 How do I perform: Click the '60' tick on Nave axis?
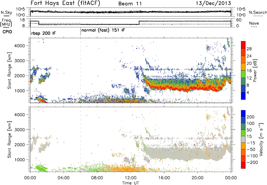click(x=239, y=20)
